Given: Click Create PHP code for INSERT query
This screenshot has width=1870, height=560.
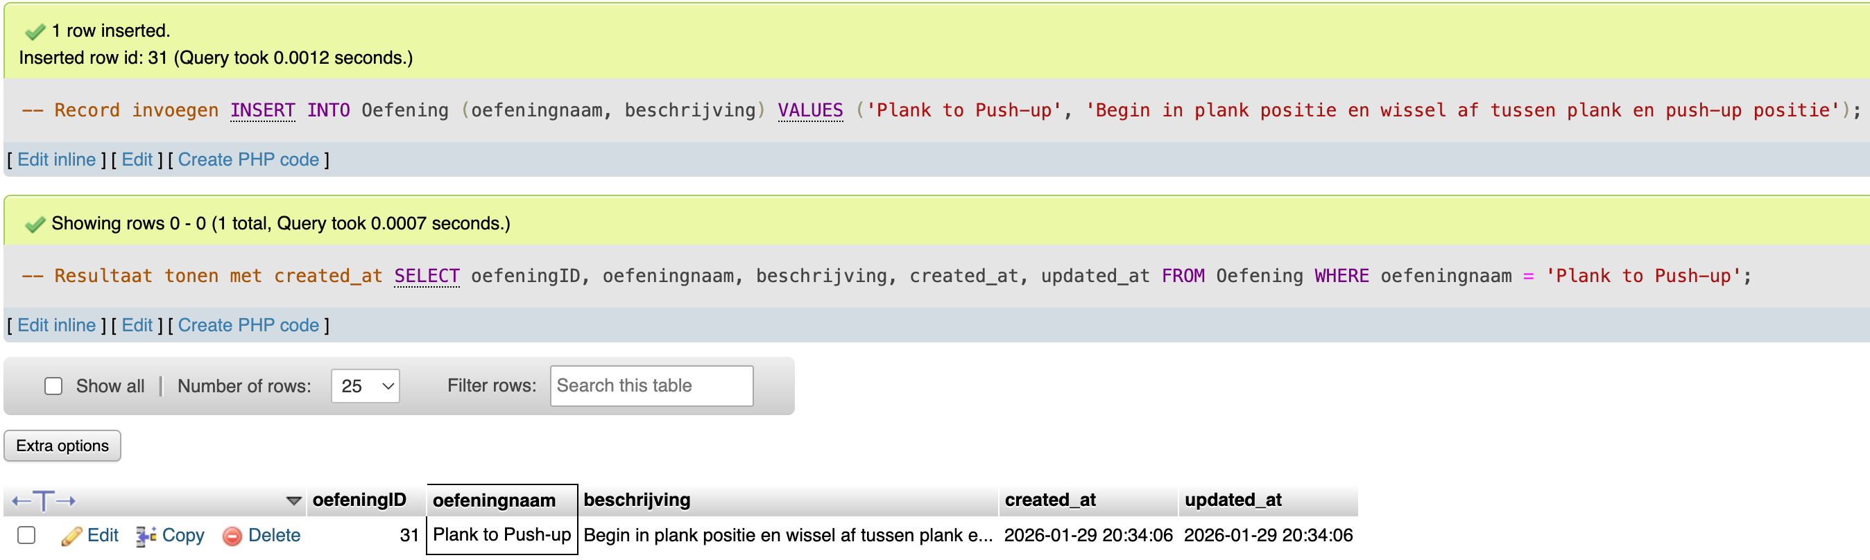Looking at the screenshot, I should (x=248, y=159).
